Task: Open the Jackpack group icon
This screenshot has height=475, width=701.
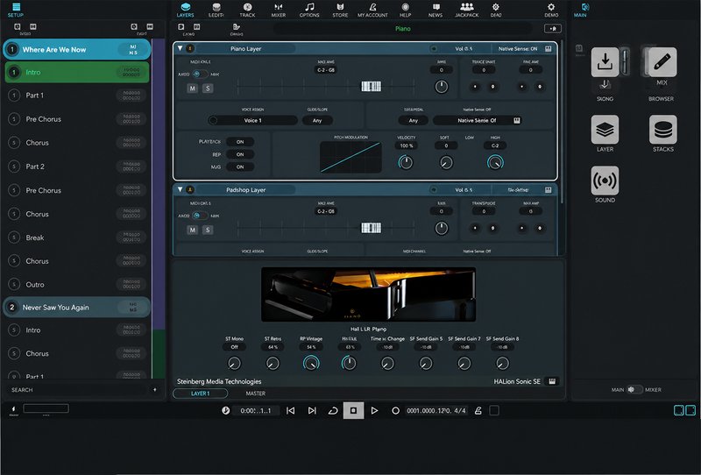Action: point(467,10)
